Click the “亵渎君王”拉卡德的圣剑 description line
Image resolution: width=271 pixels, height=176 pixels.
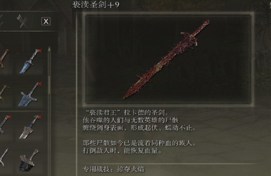pyautogui.click(x=126, y=112)
